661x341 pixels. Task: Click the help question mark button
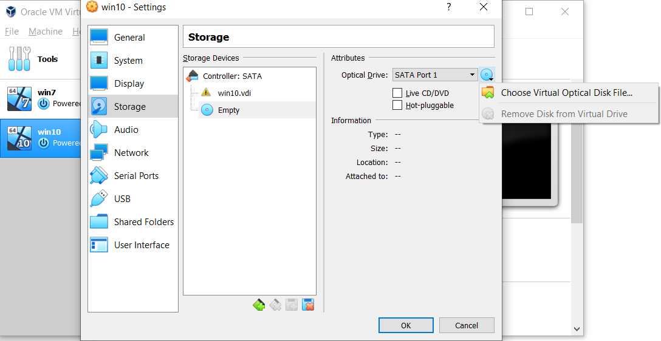449,7
